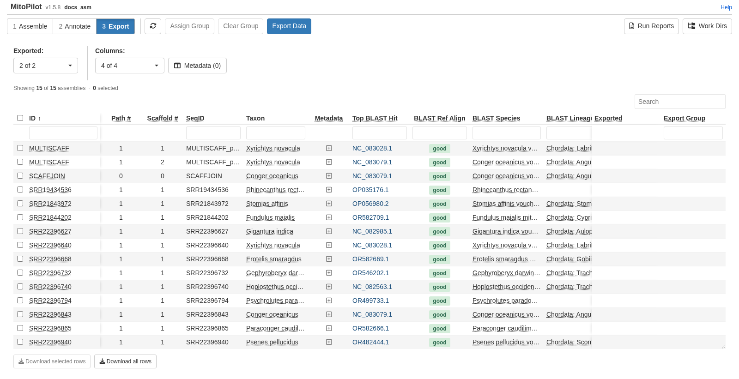
Task: Tick the select-all checkbox in the header
Action: 20,118
